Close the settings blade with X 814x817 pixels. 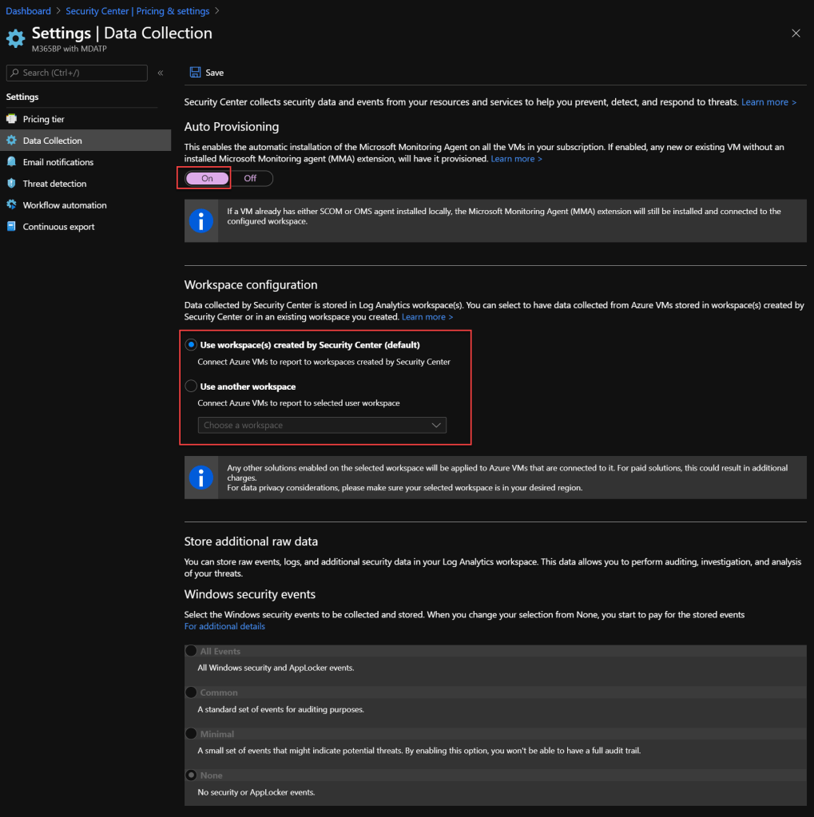[796, 34]
